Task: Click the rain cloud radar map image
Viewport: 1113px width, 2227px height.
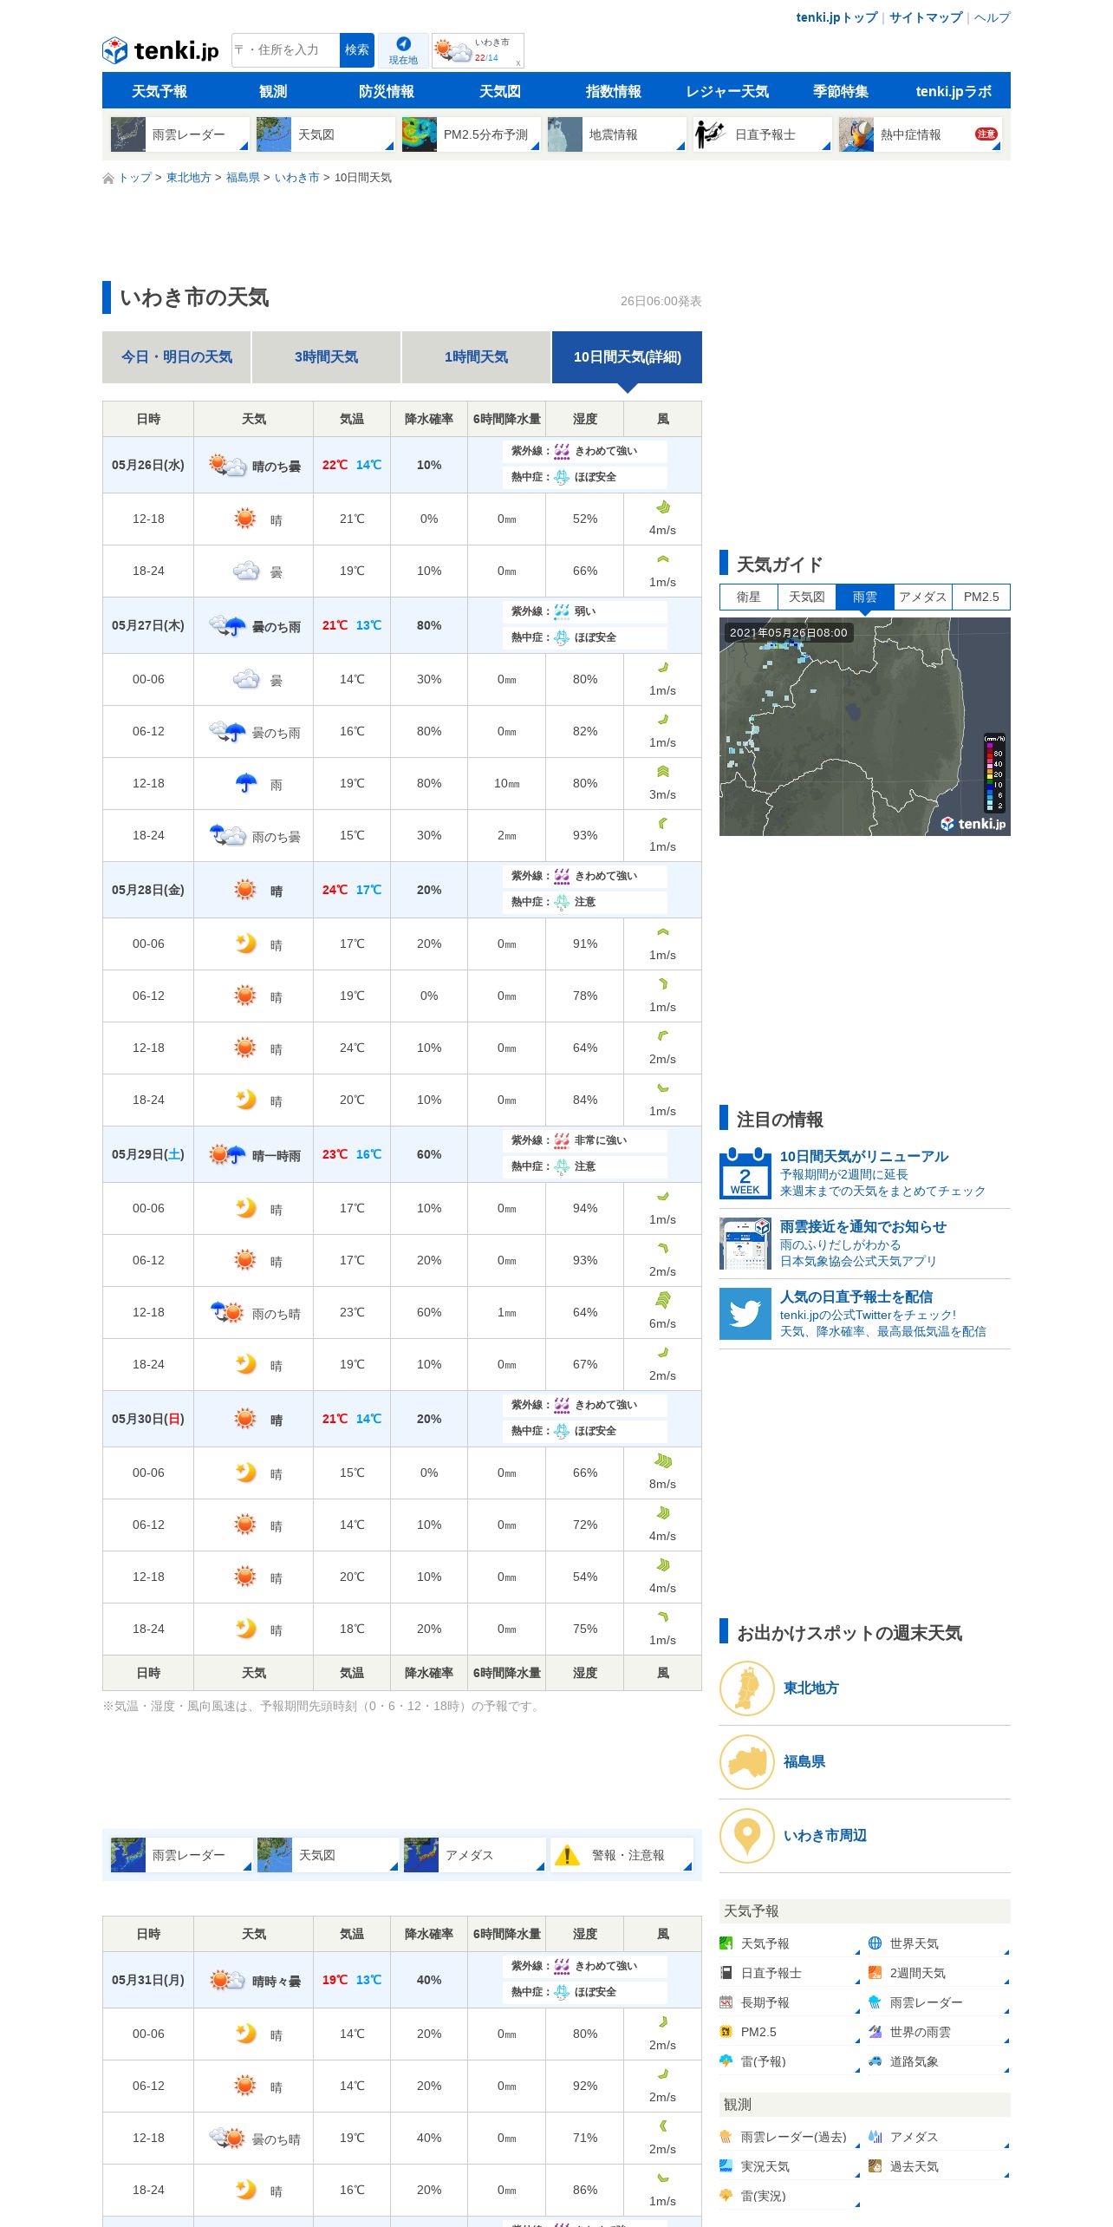Action: (865, 727)
